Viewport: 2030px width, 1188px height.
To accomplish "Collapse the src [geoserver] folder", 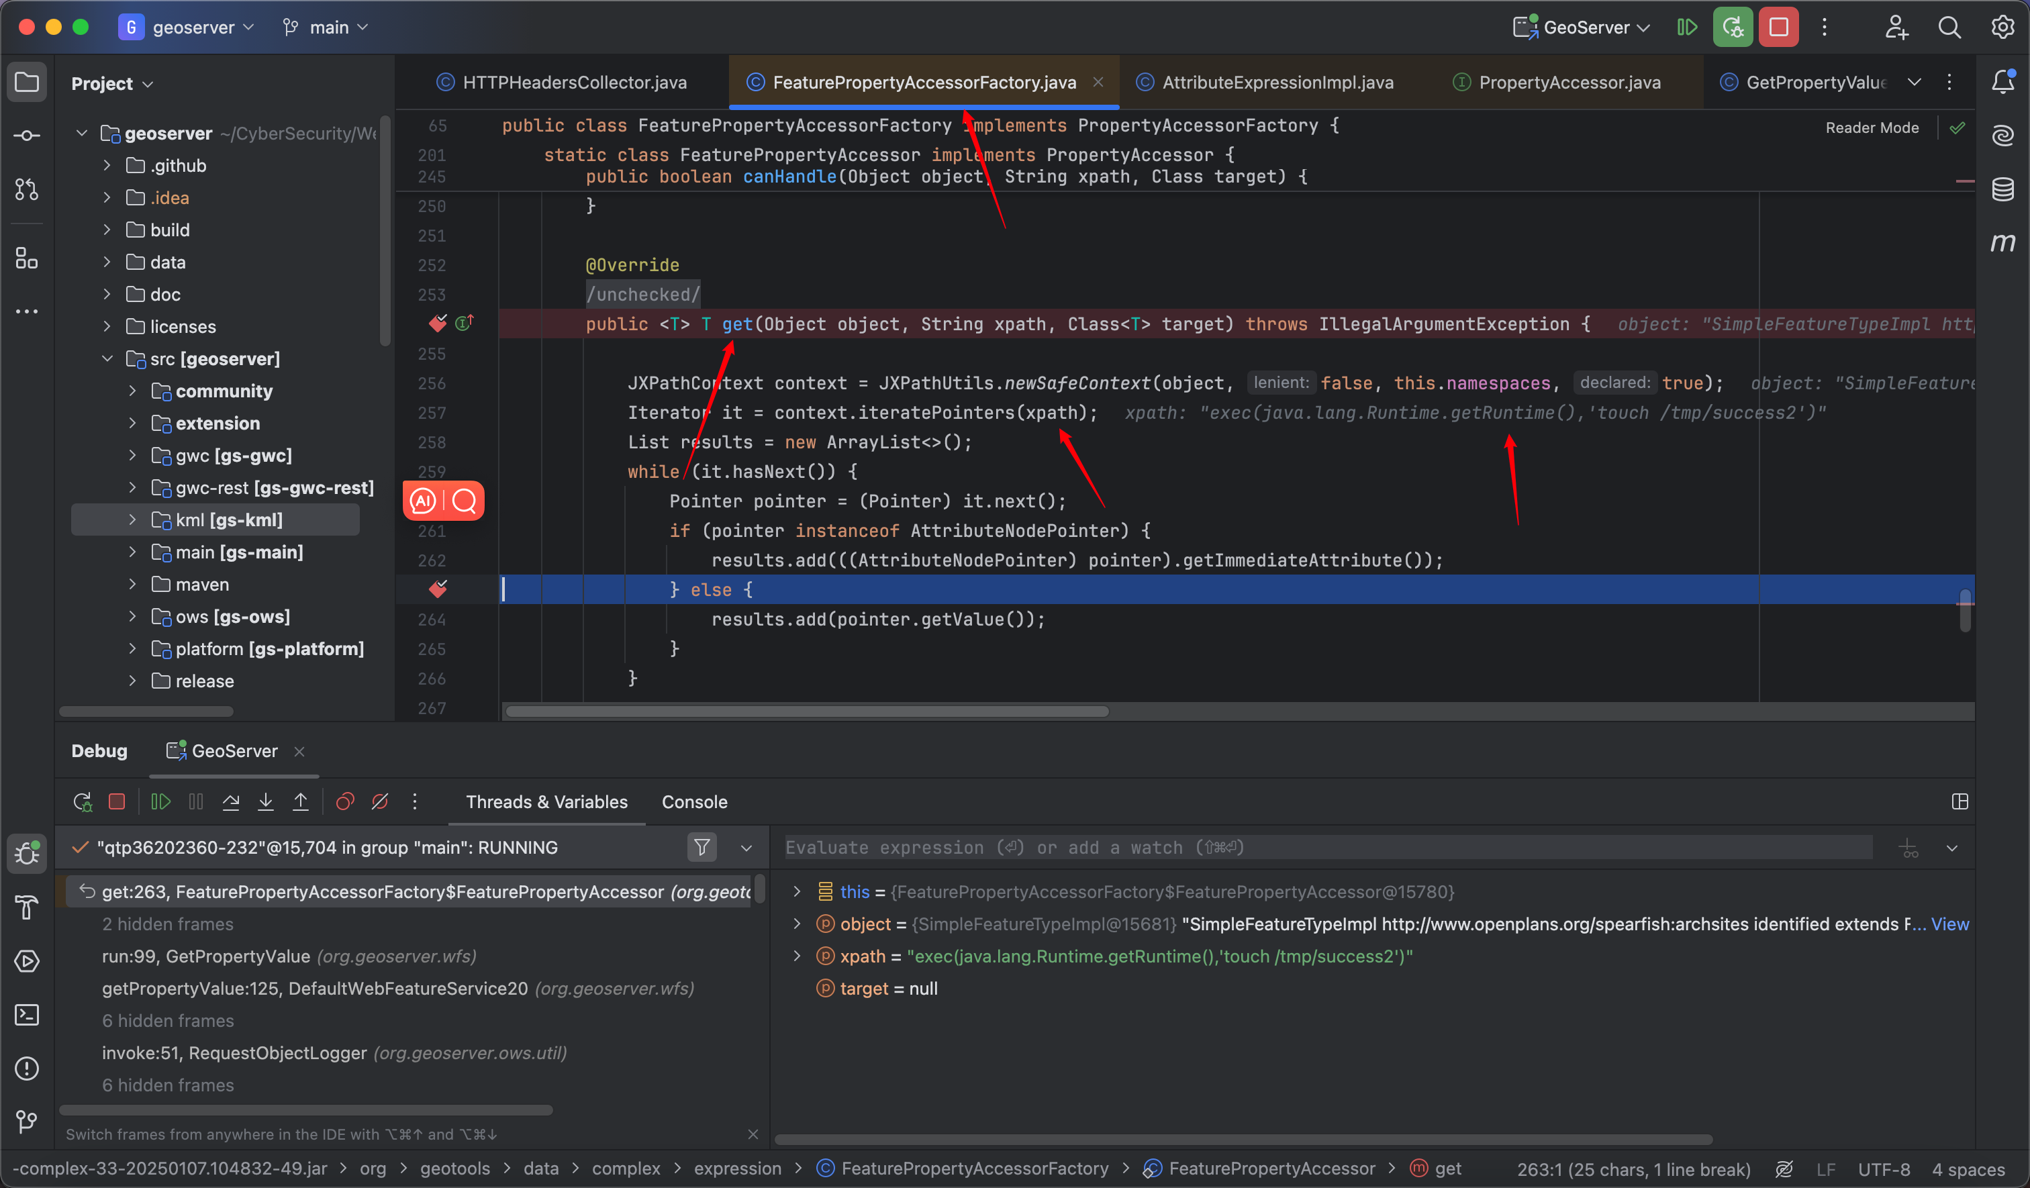I will [x=106, y=359].
